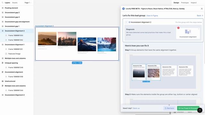Close the Locofy plugin window
The image size is (205, 115).
pos(202,9)
